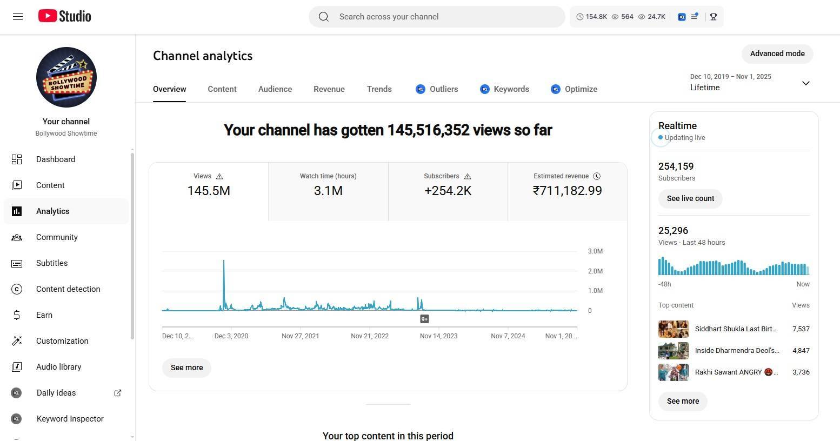Click the Dashboard sidebar icon
The width and height of the screenshot is (840, 441).
click(x=17, y=159)
